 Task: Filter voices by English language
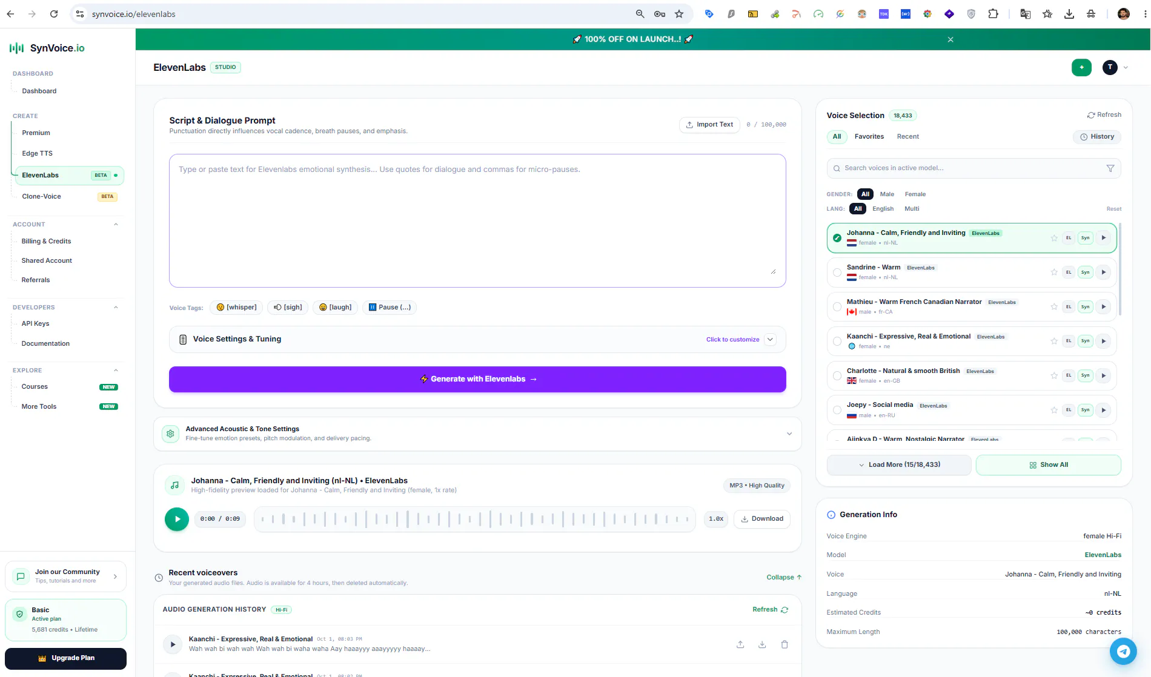pos(883,209)
